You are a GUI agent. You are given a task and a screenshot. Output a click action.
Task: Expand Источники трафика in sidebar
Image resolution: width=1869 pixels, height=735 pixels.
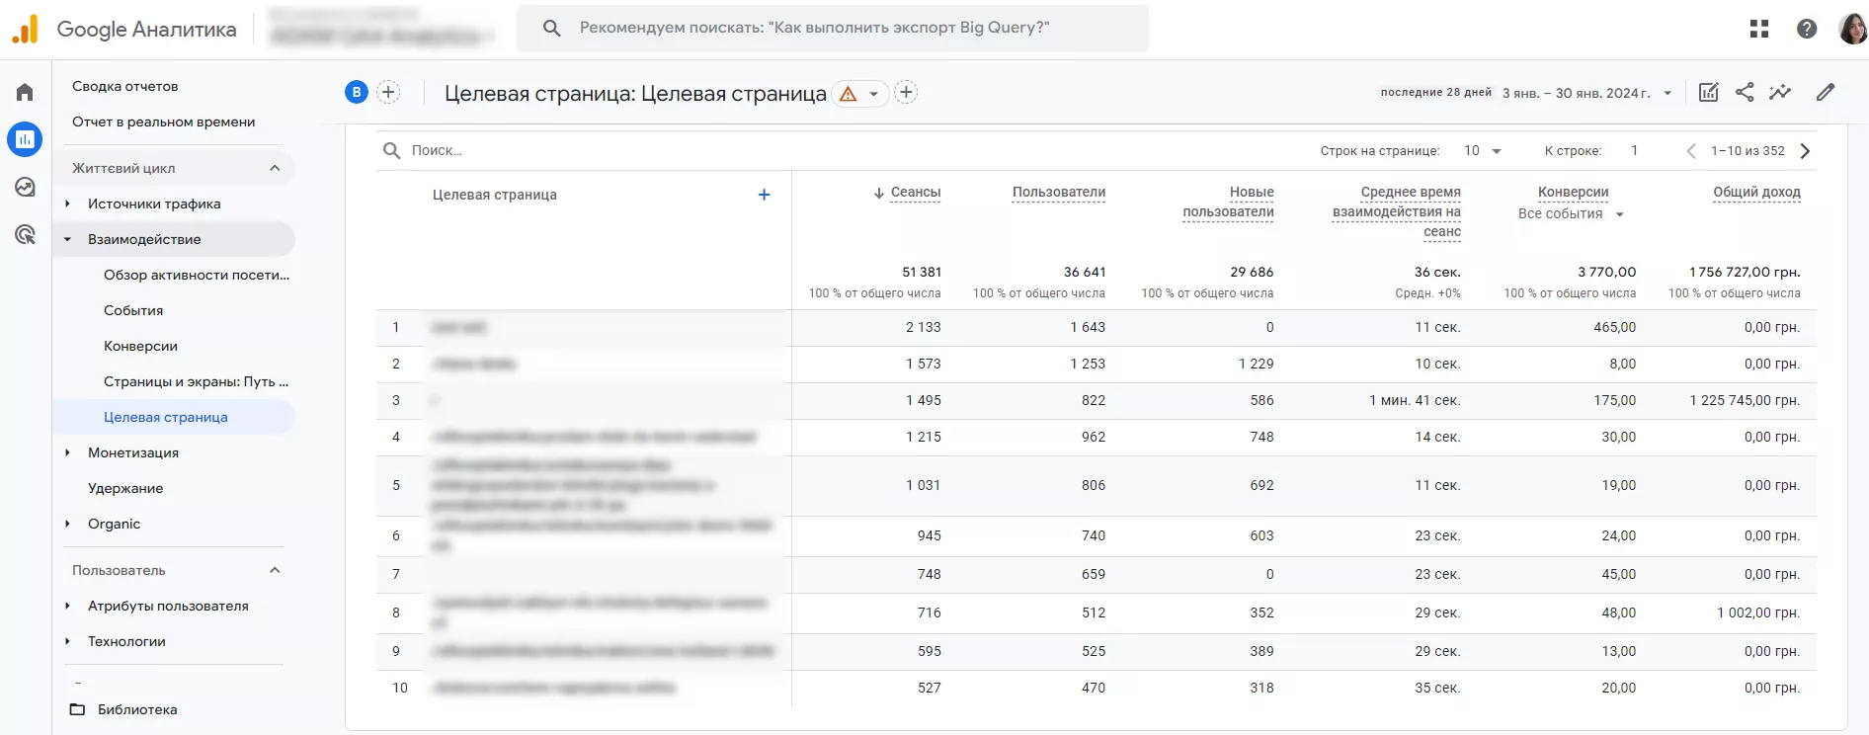coord(67,204)
